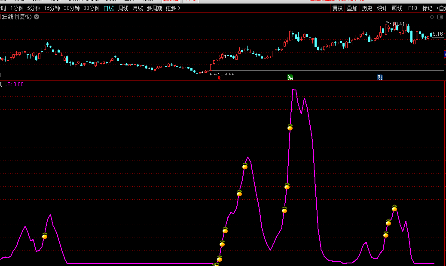The width and height of the screenshot is (446, 266).
Task: Click the F10 company info button
Action: (412, 8)
